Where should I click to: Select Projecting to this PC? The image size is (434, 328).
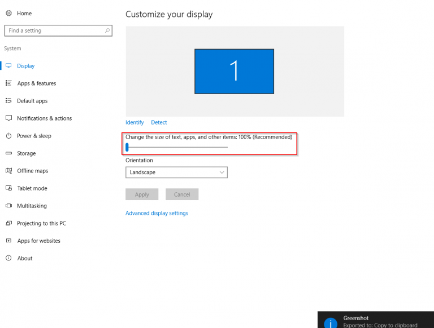(x=41, y=223)
